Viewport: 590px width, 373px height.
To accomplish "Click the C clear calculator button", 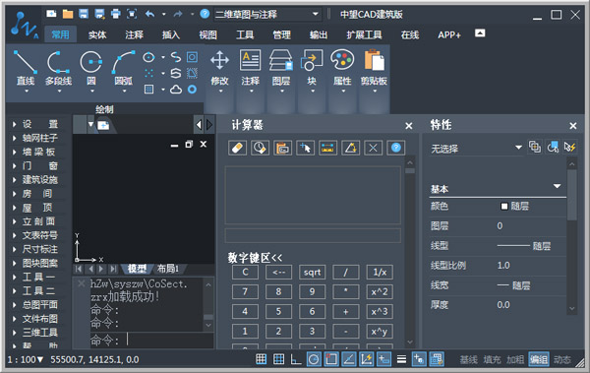I will point(245,272).
